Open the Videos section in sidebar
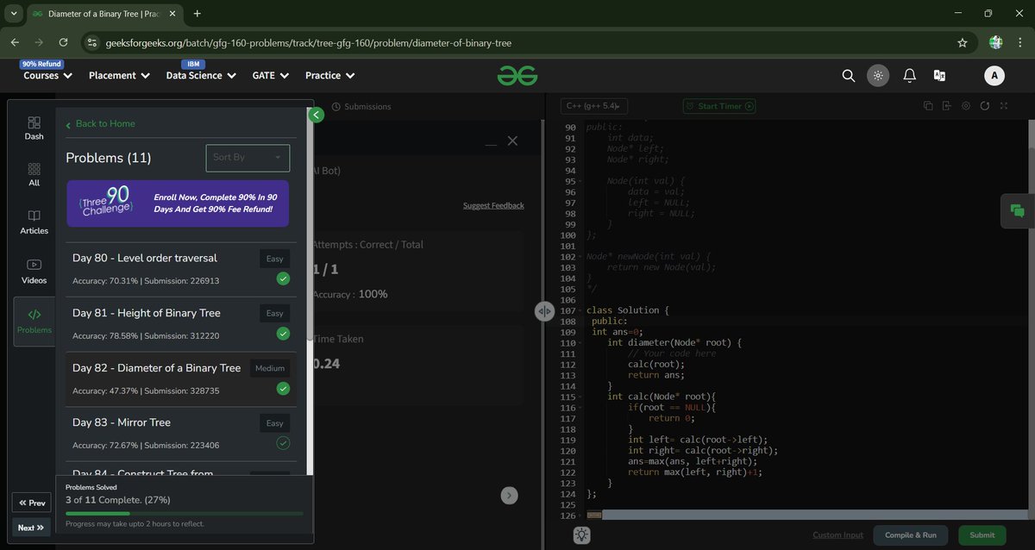This screenshot has width=1035, height=550. (x=34, y=272)
